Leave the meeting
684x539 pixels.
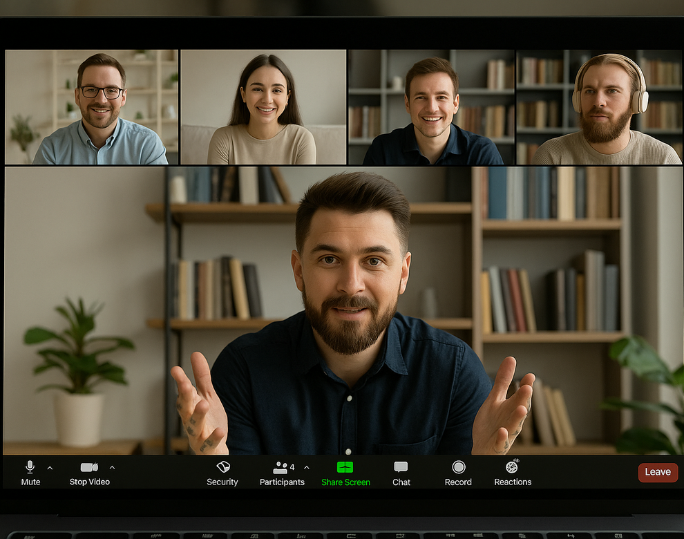click(658, 472)
